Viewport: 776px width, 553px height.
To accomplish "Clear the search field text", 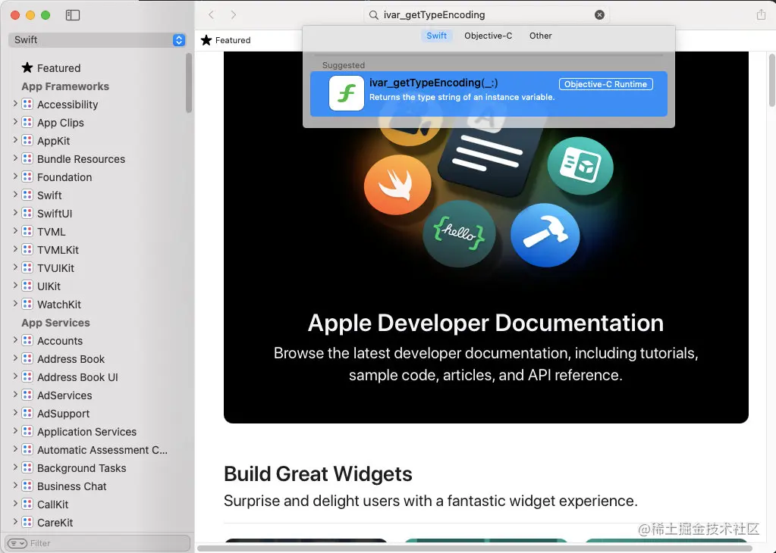I will click(599, 15).
